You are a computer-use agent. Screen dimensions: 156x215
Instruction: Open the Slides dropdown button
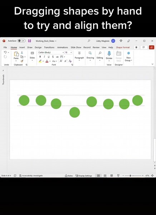pos(32,57)
